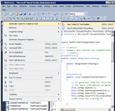
Task: Open the Analyze menu
Action: 96,6
